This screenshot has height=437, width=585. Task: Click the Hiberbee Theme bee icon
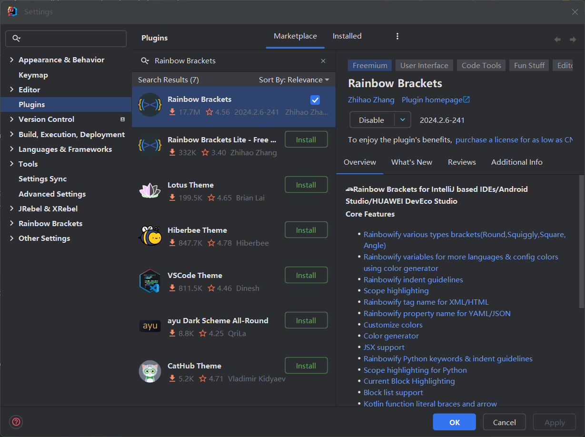(150, 236)
